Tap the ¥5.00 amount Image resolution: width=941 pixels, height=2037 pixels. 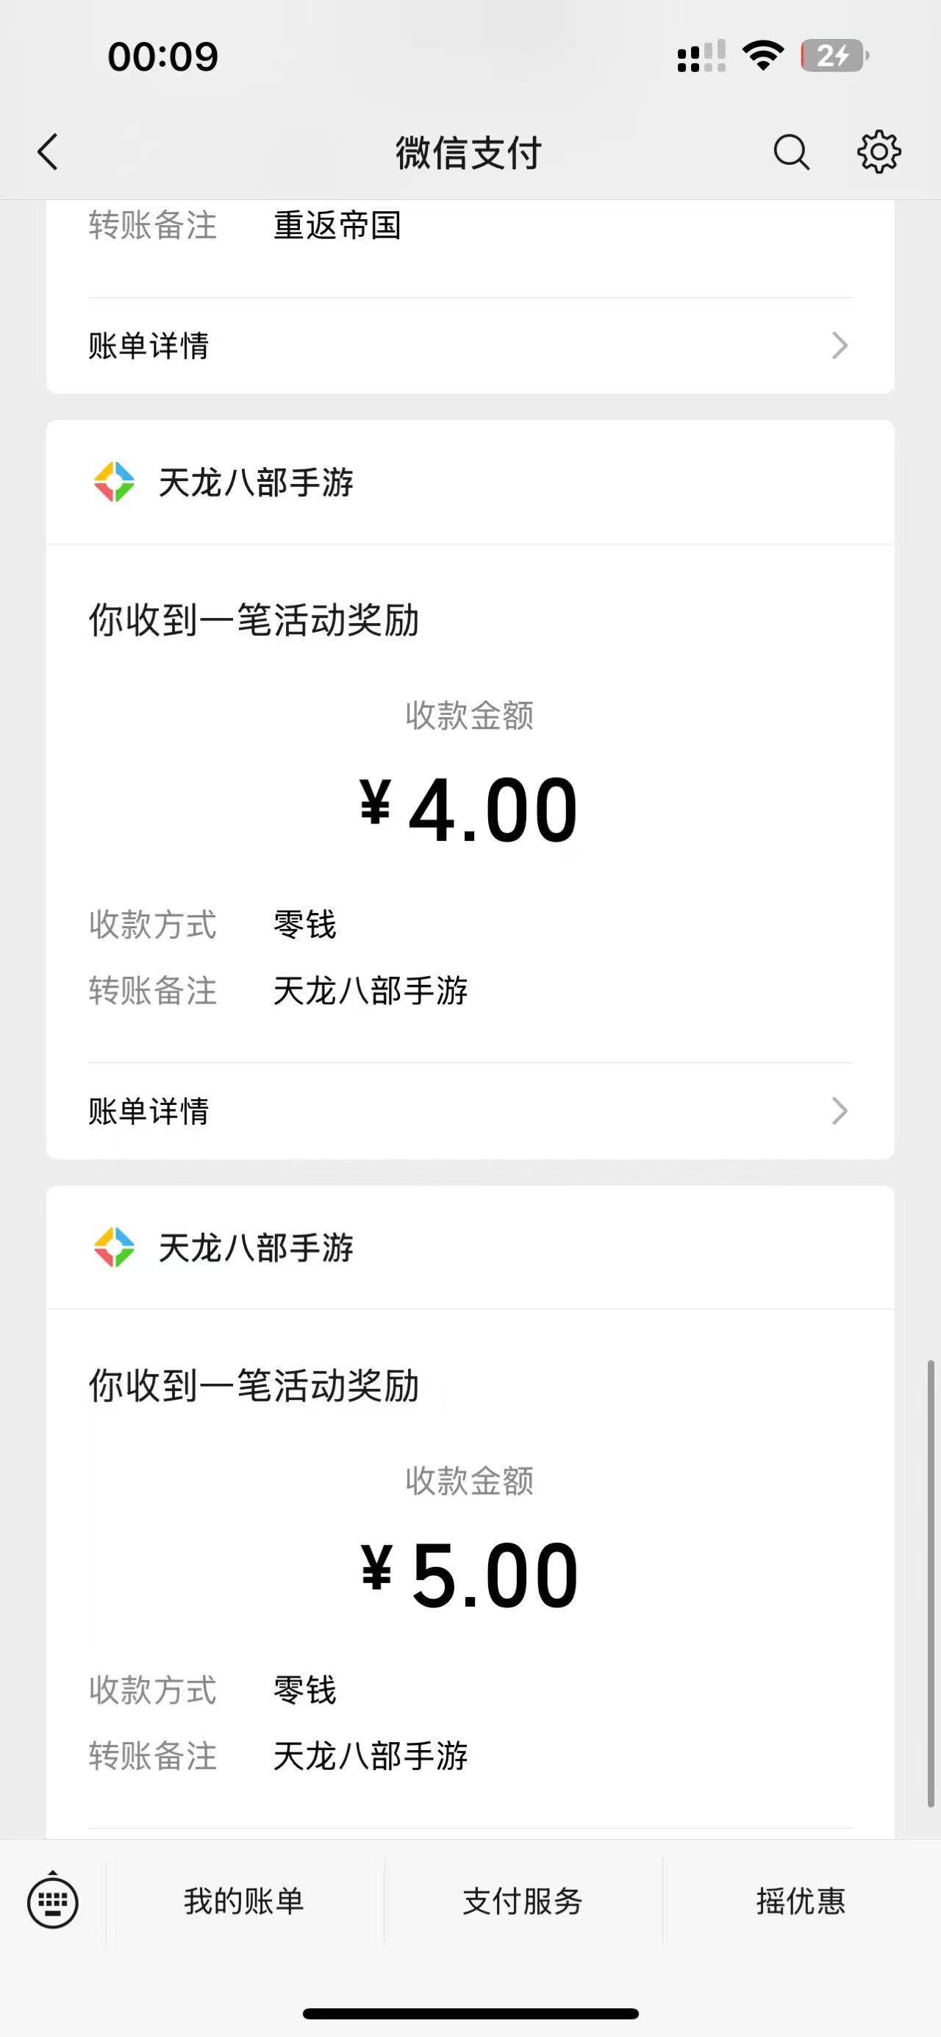click(469, 1575)
